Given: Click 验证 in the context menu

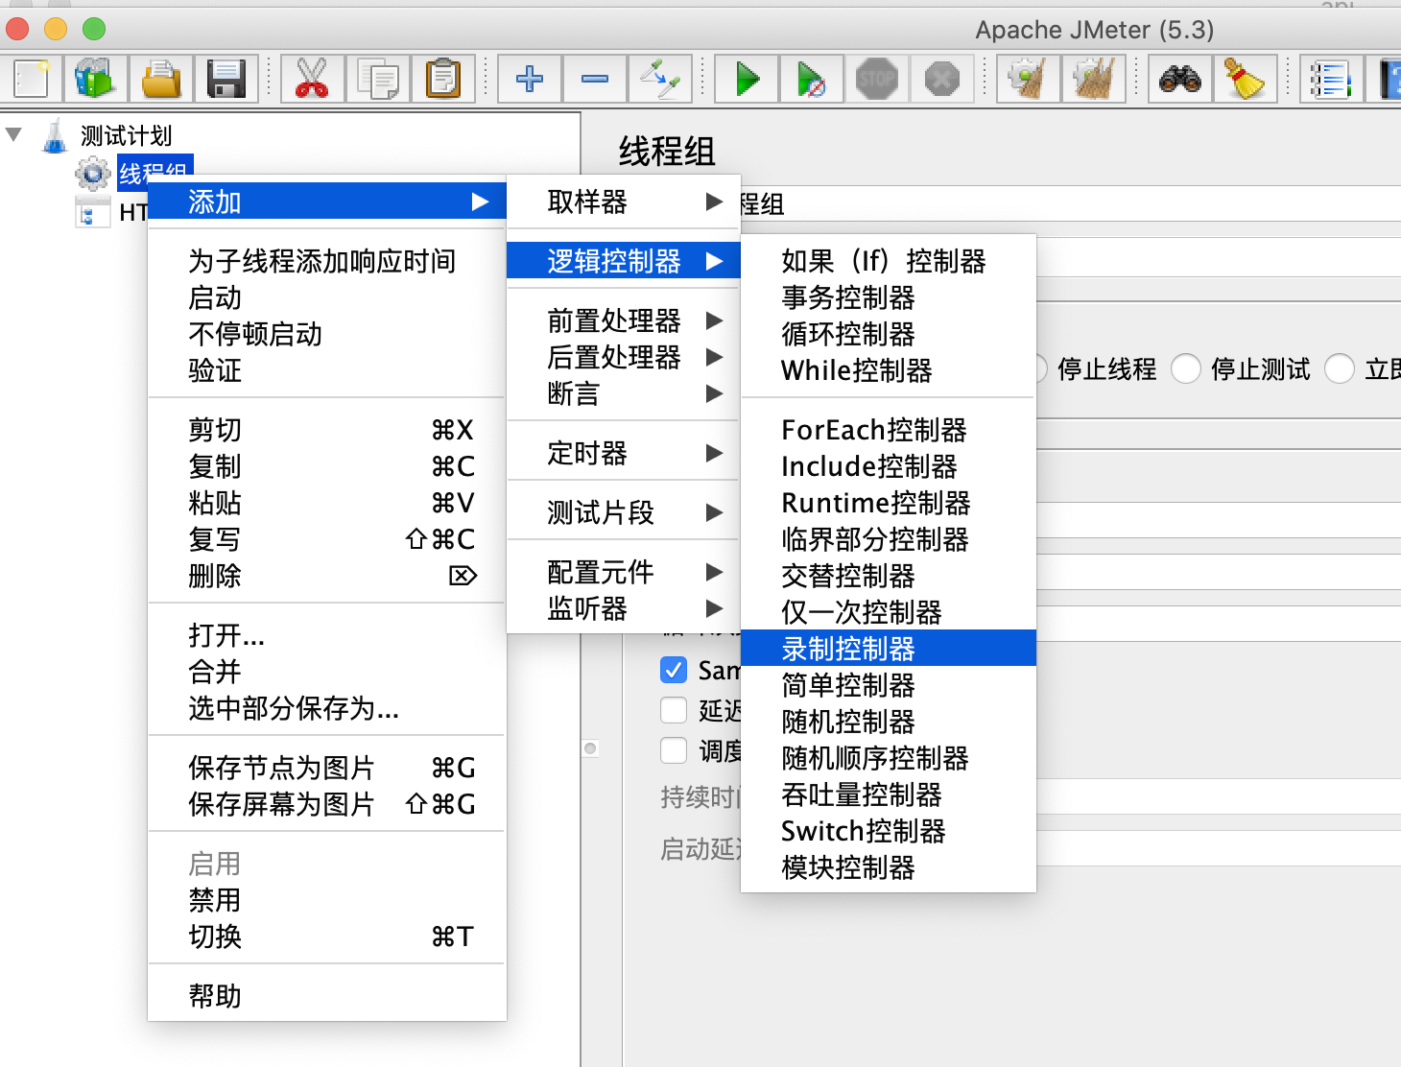Looking at the screenshot, I should [327, 370].
